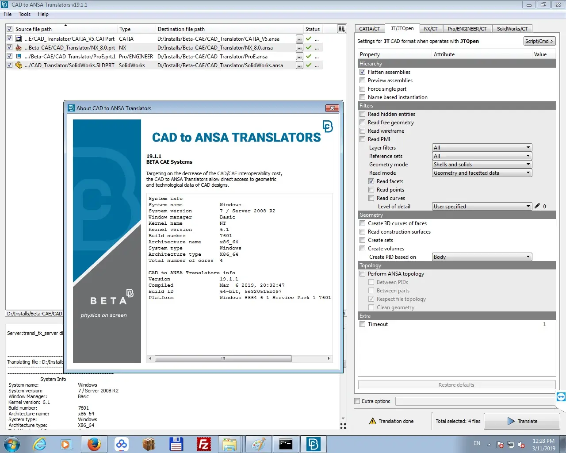Click the Restore defaults button
Viewport: 566px width, 453px height.
456,385
